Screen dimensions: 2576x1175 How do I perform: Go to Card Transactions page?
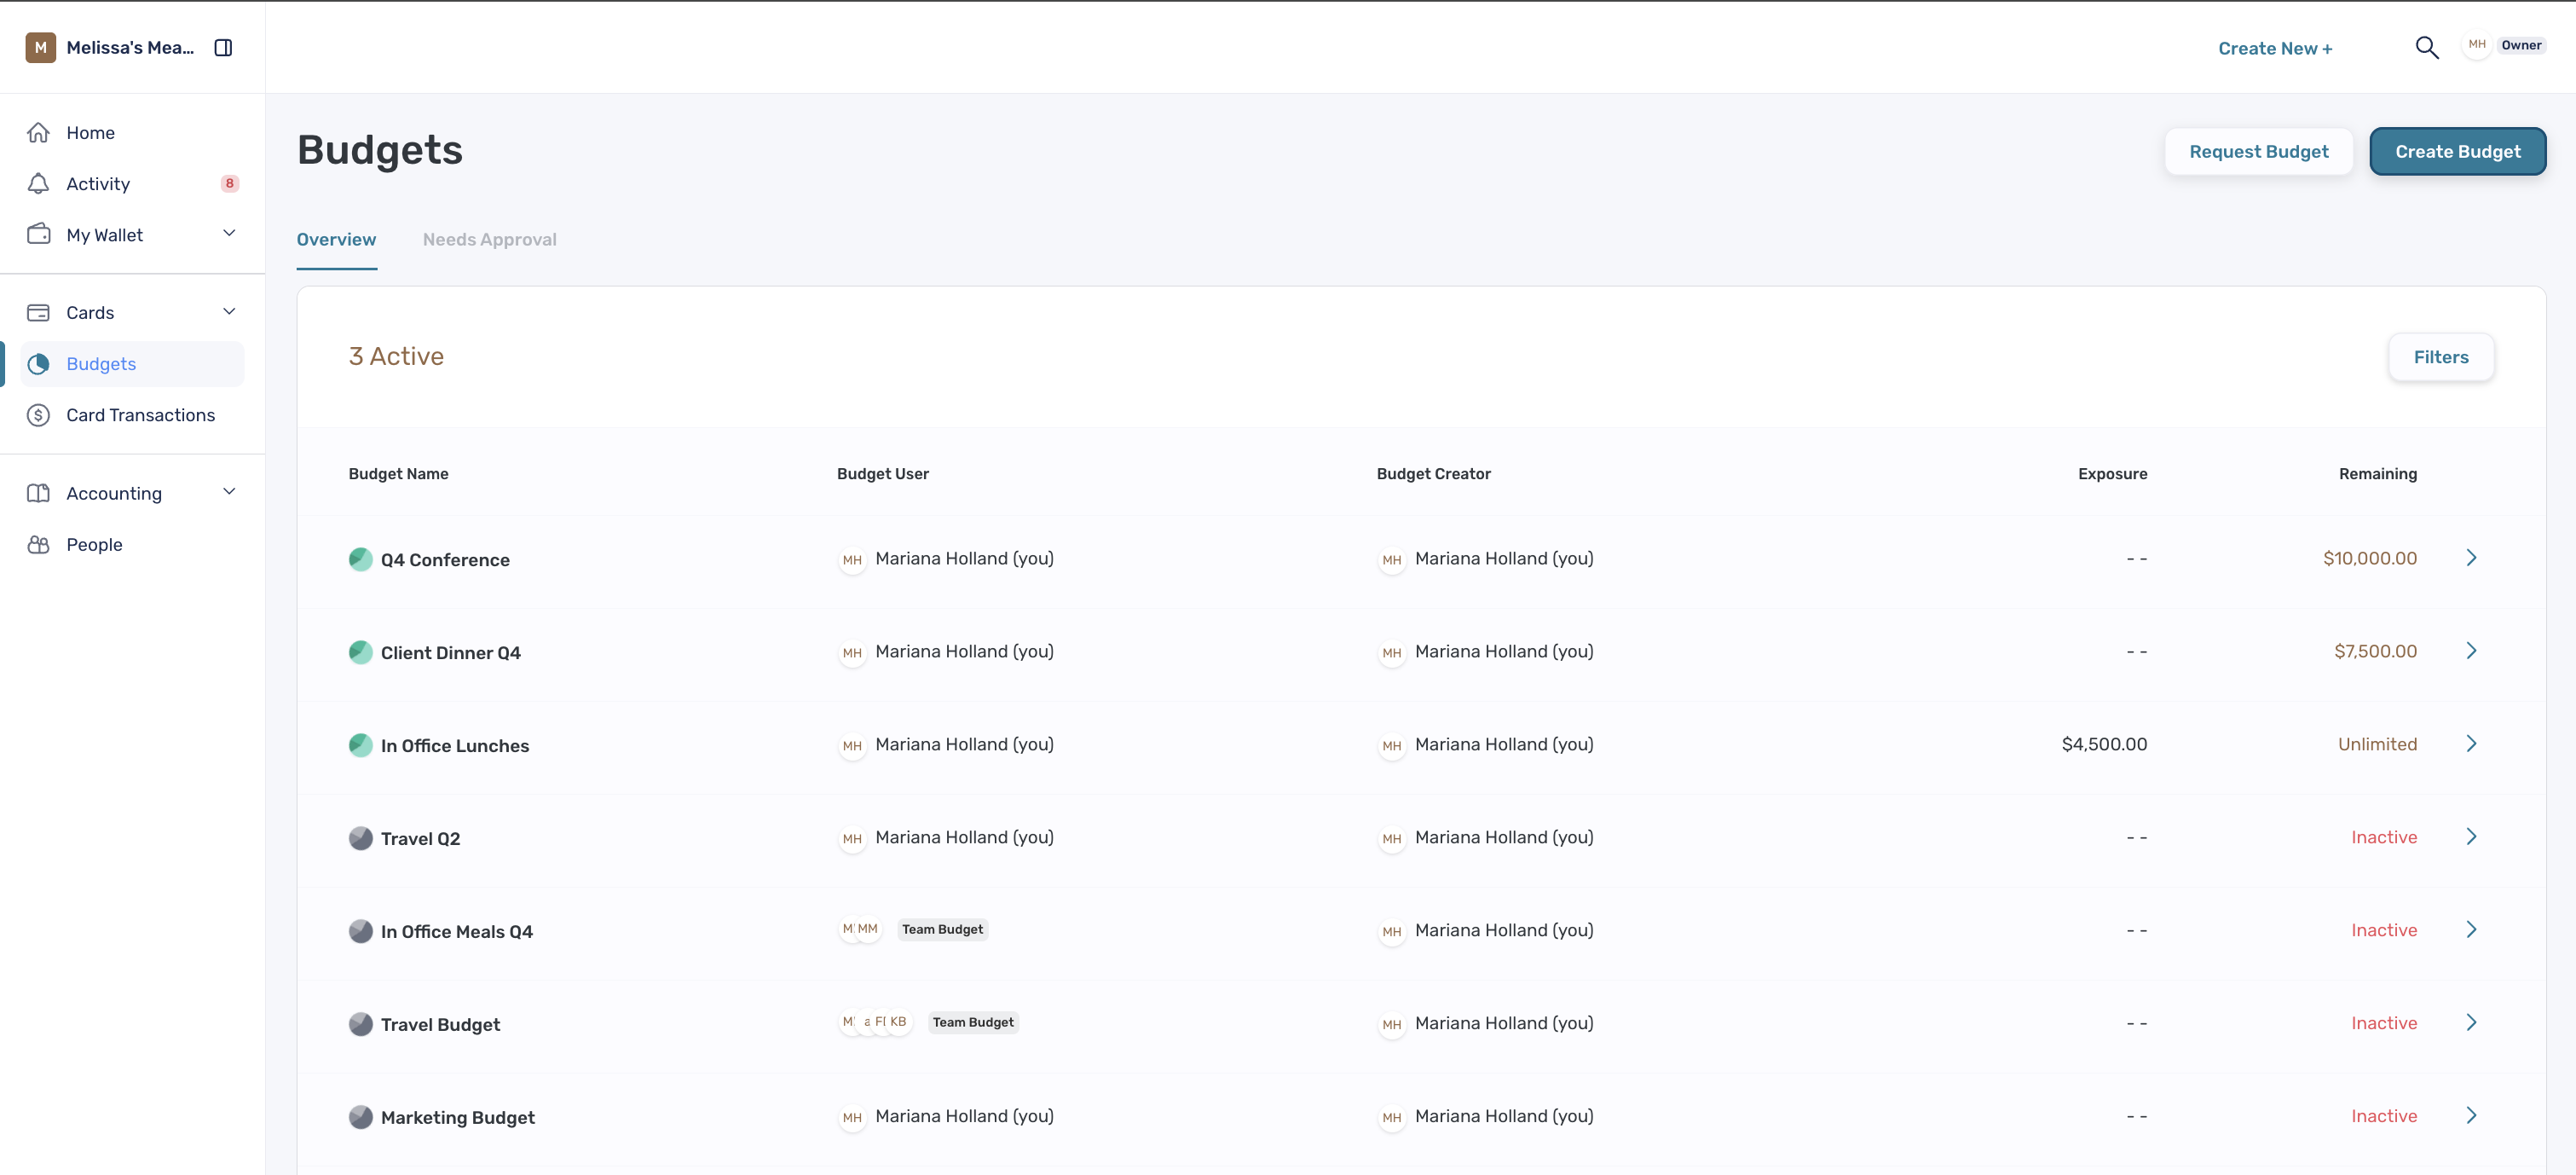(x=140, y=414)
